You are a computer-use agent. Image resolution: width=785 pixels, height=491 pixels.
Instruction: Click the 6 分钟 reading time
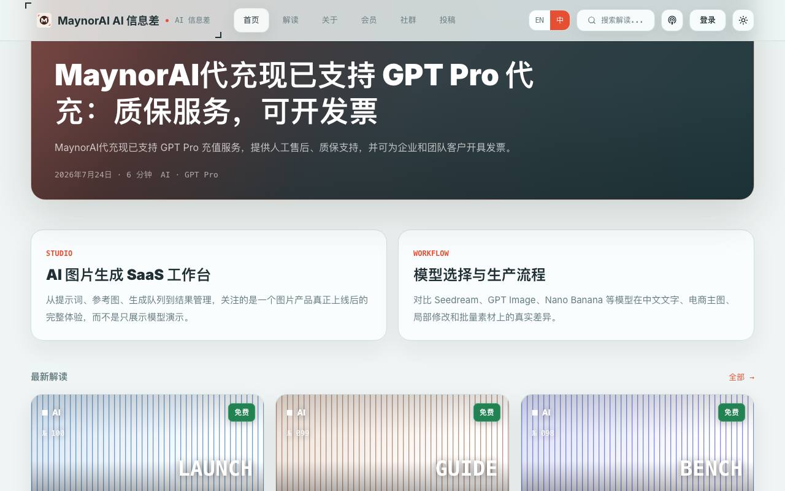[x=139, y=175]
